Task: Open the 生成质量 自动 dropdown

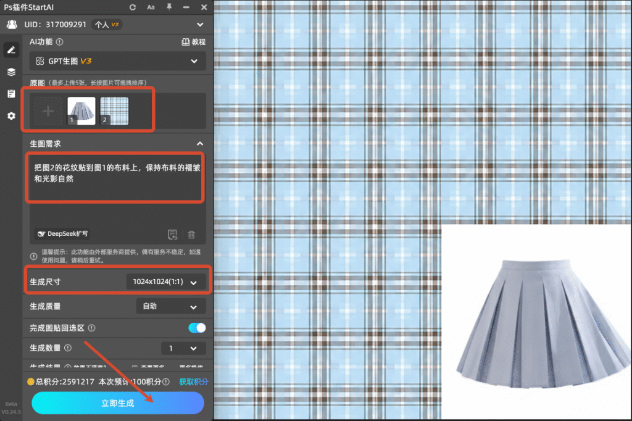Action: 171,306
